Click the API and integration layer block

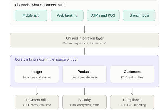(84, 40)
